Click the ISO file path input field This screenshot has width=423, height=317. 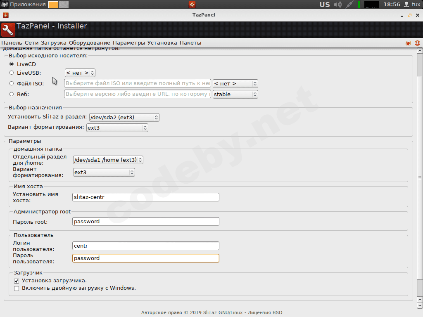pos(138,83)
